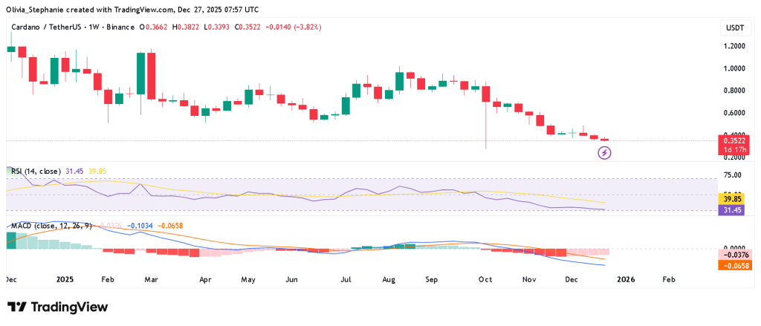
Task: Click the Oct label on time axis
Action: coord(486,280)
